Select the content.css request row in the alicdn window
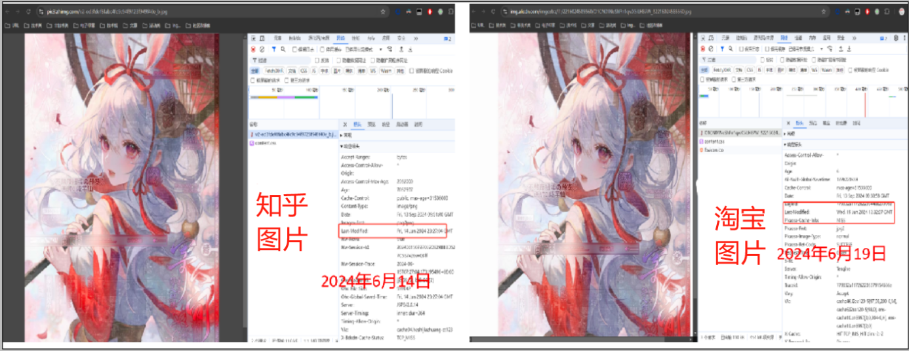Screen dimensions: 909x351 740,141
